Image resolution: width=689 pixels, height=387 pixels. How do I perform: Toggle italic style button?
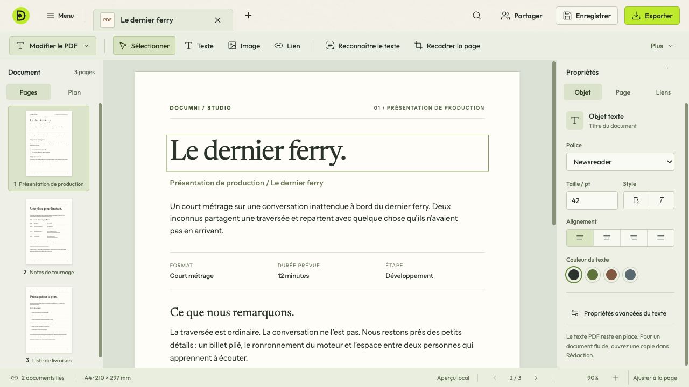coord(661,200)
